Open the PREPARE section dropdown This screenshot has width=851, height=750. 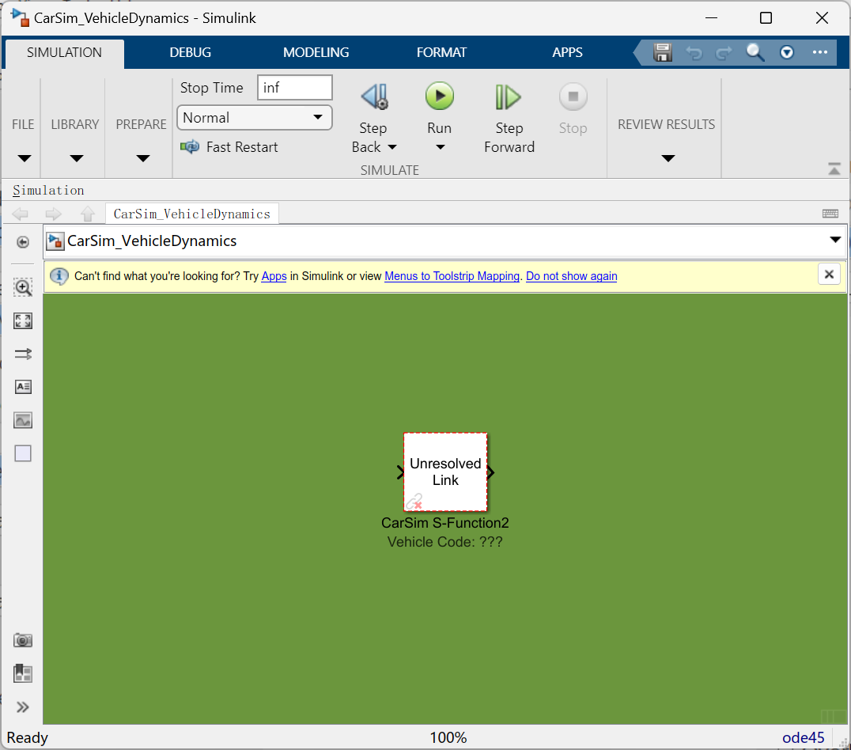142,158
